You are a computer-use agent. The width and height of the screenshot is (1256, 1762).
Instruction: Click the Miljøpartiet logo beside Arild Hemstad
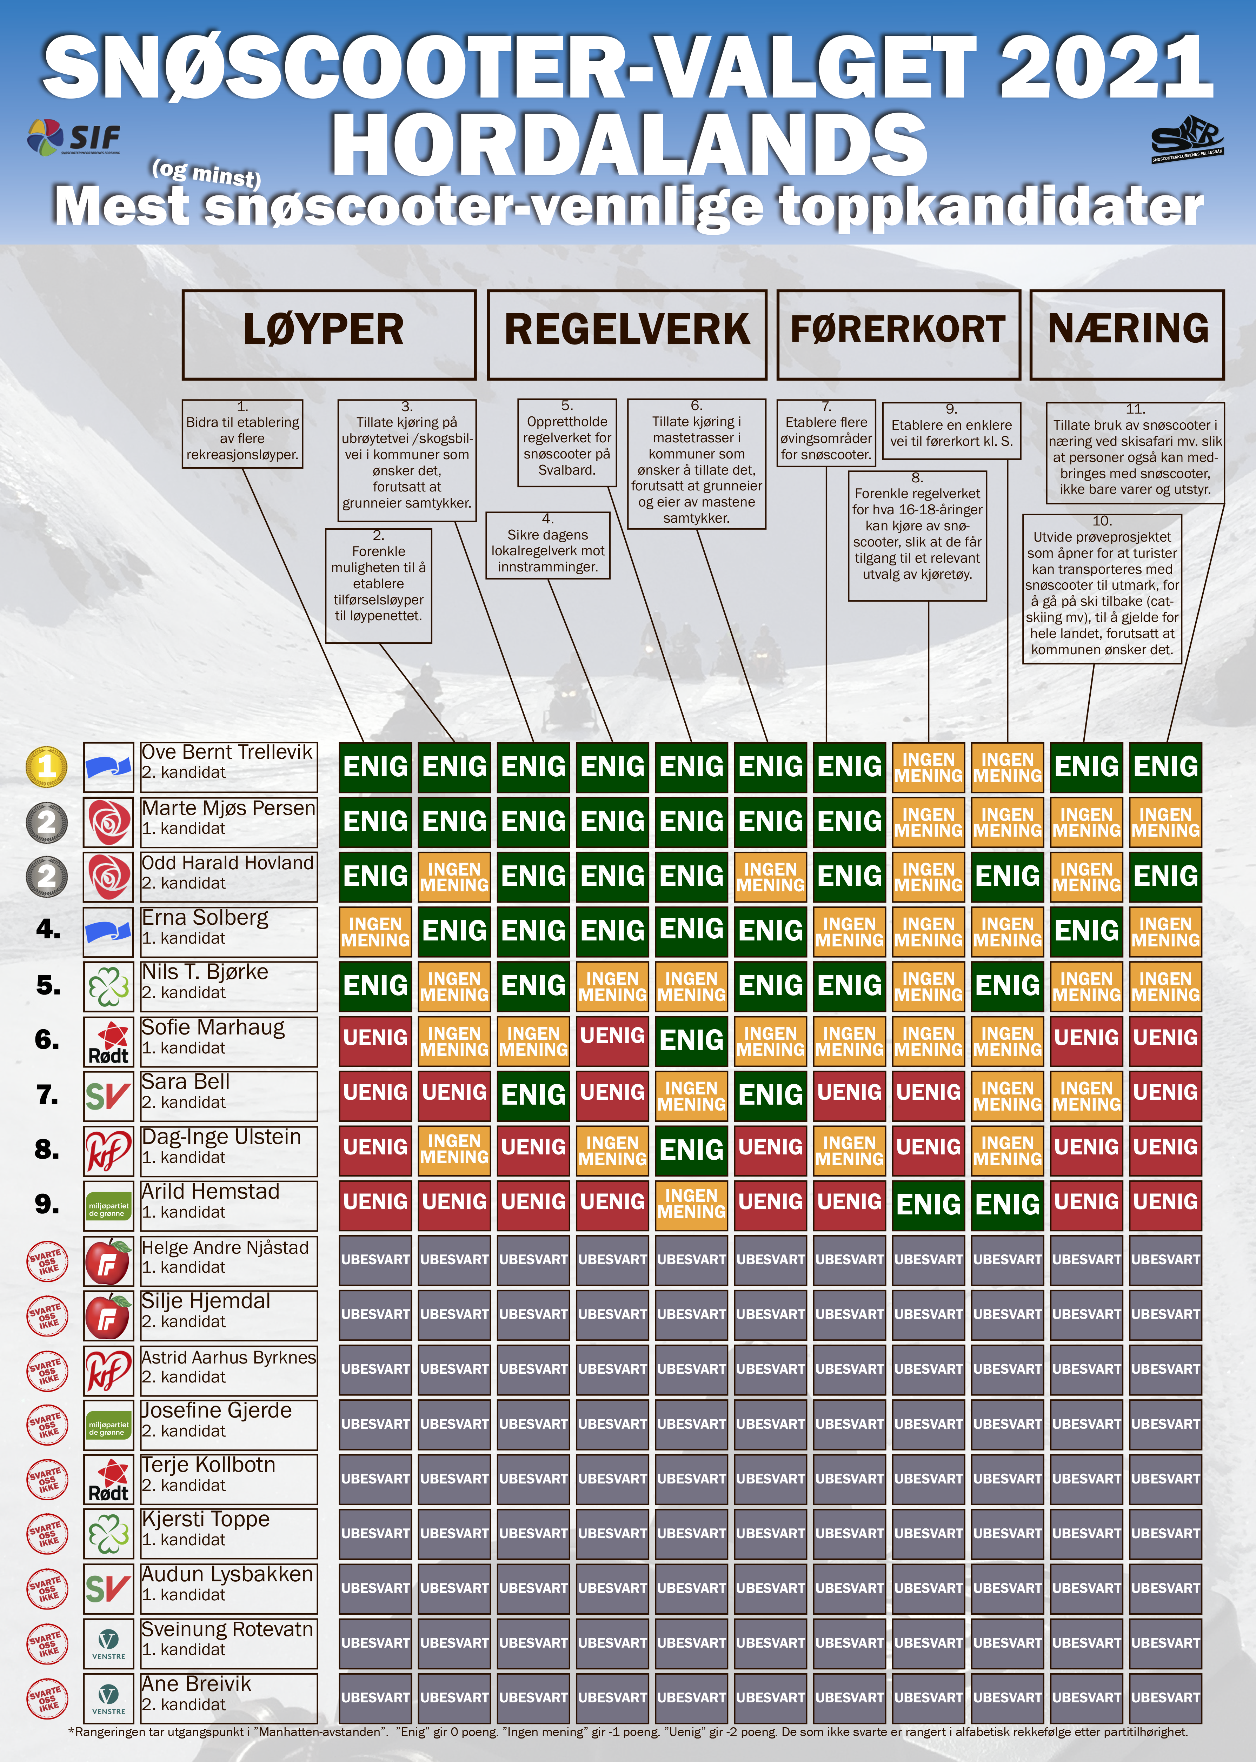(x=108, y=1206)
